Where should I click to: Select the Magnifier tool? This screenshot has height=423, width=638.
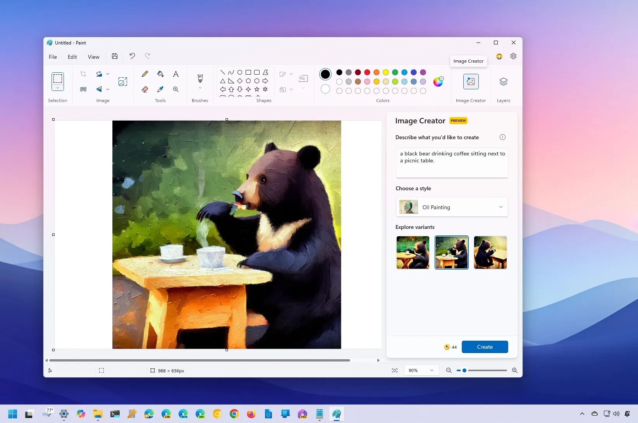pos(176,89)
